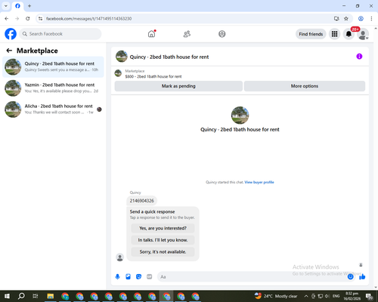Screen dimensions: 378x302
Task: Click the GIF picker icon
Action: click(x=150, y=277)
